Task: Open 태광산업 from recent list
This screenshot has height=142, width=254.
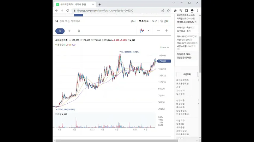Action: [180, 104]
